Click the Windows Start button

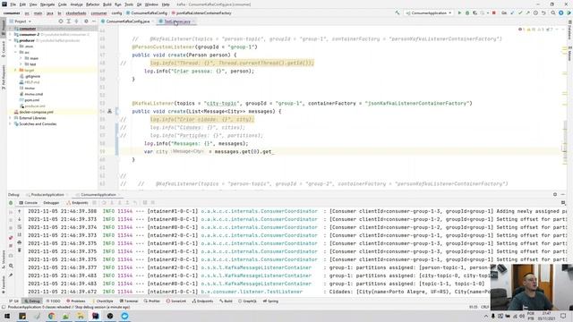coord(7,316)
